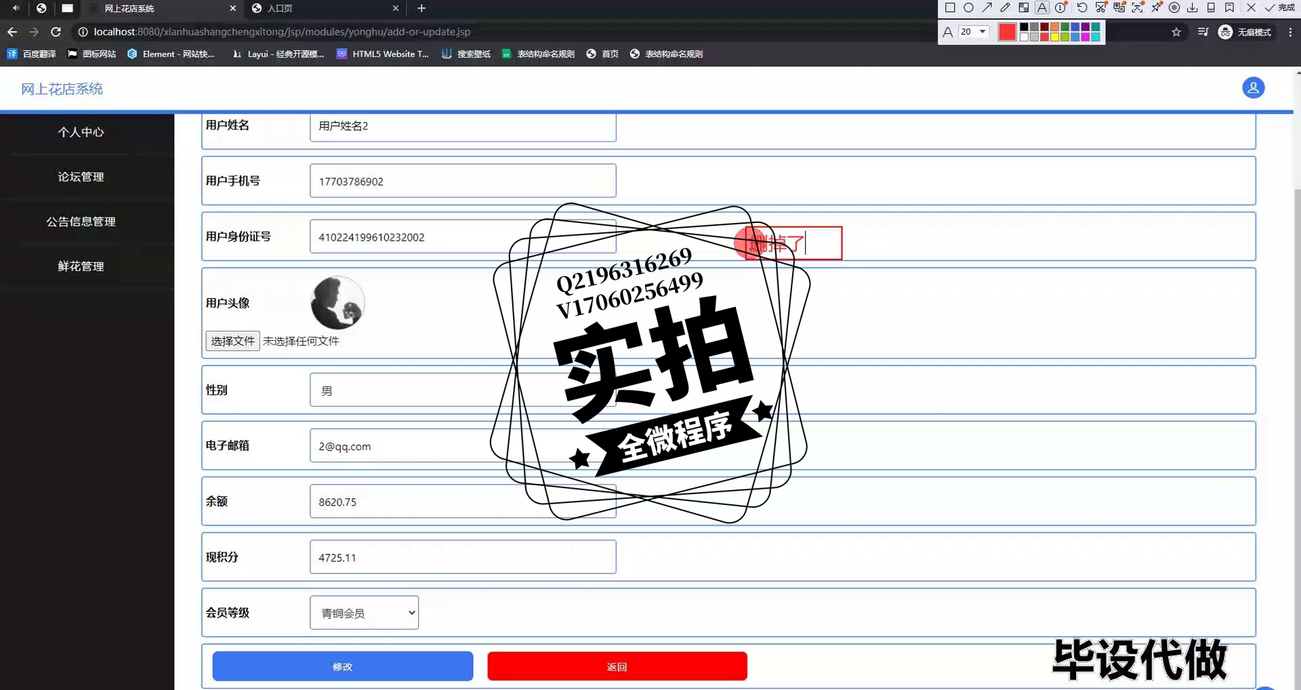Open 个人中心 in the sidebar
Screen dimensions: 1301x690
(x=81, y=132)
